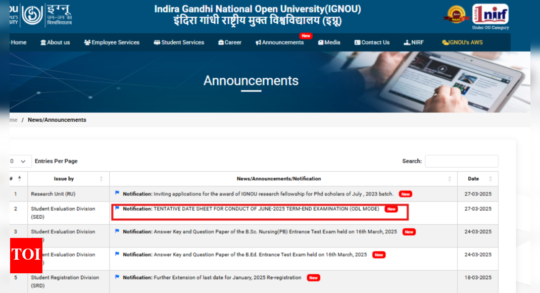Sort by Issue by column arrows

[101, 179]
